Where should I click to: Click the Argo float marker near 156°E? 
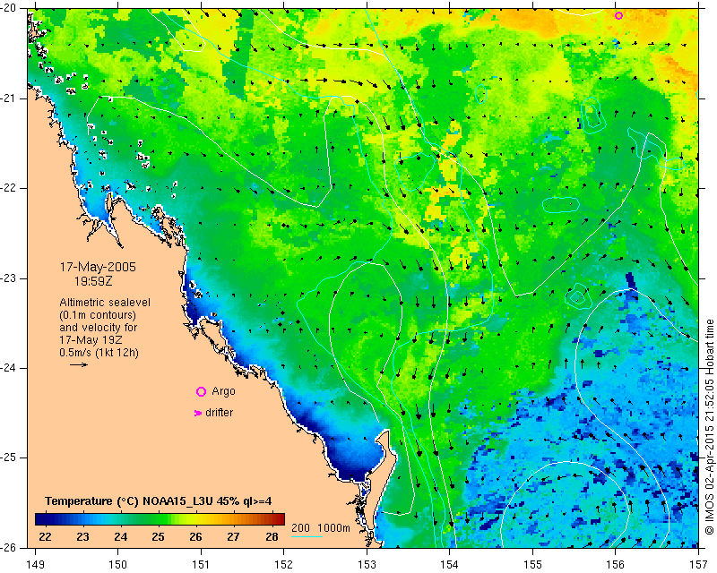click(618, 15)
